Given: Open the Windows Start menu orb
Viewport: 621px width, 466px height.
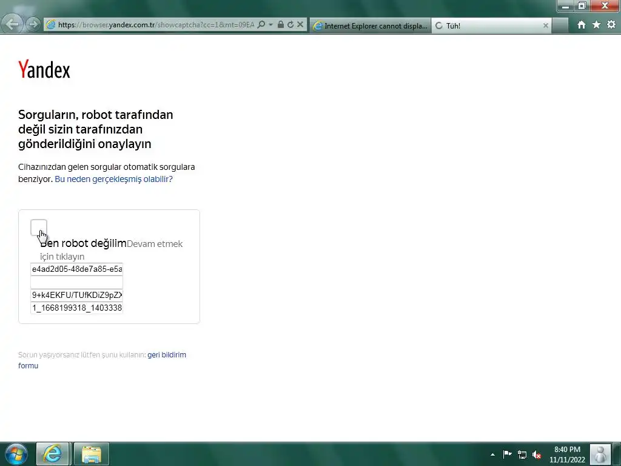Looking at the screenshot, I should pyautogui.click(x=16, y=454).
